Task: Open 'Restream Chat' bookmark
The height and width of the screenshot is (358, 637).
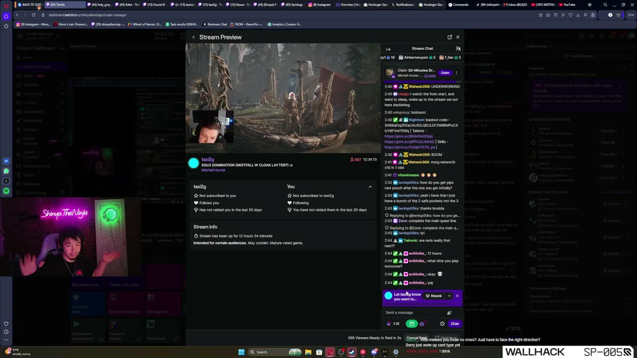Action: coord(214,24)
